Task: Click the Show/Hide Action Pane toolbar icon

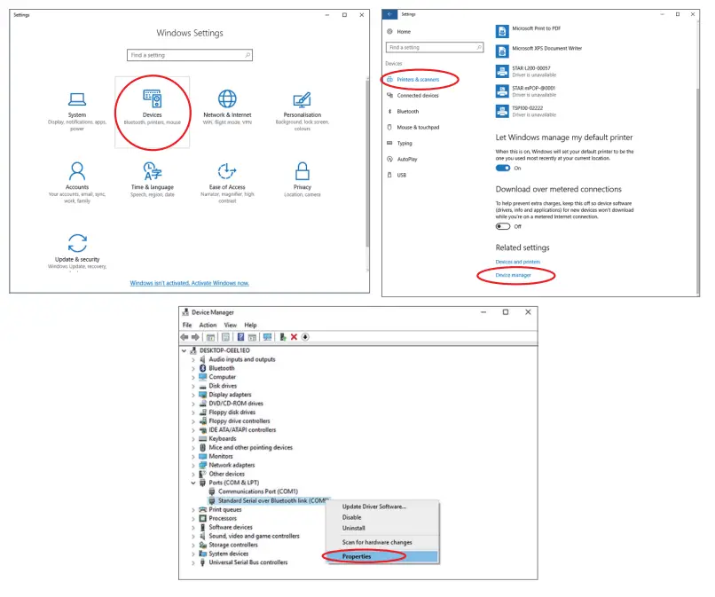Action: tap(252, 337)
